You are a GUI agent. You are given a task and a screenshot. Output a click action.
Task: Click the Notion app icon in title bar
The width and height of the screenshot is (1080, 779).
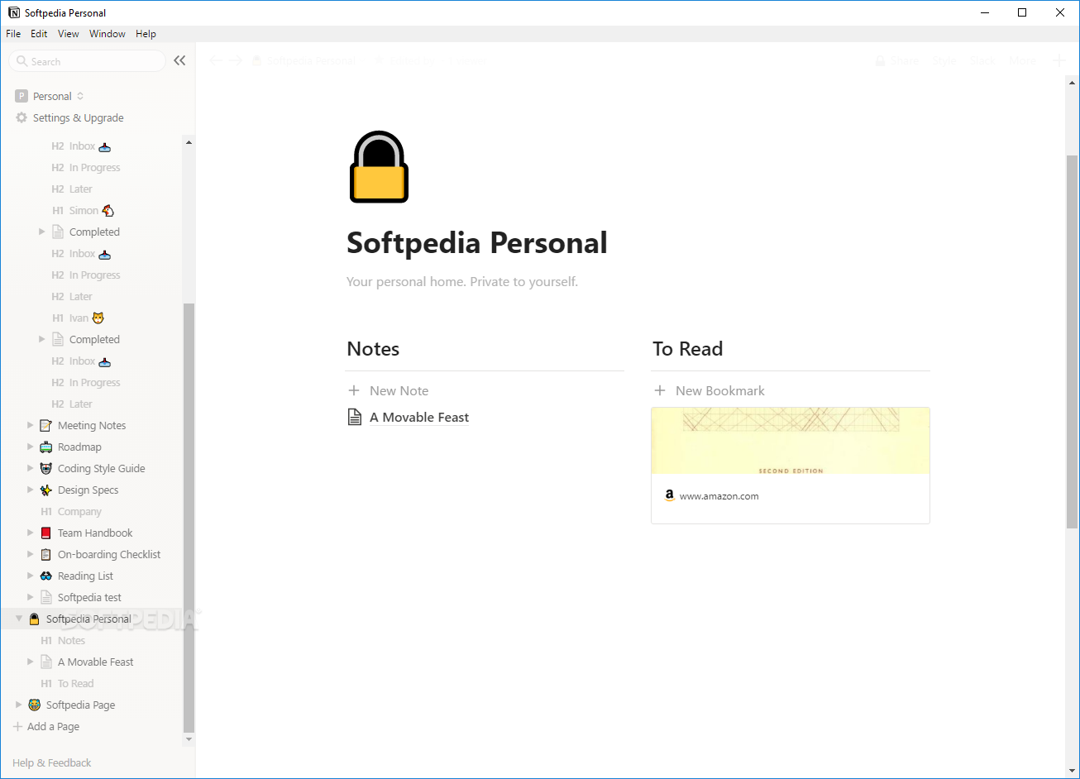point(14,12)
